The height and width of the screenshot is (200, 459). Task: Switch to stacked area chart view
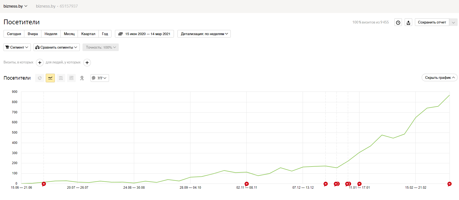coord(61,78)
